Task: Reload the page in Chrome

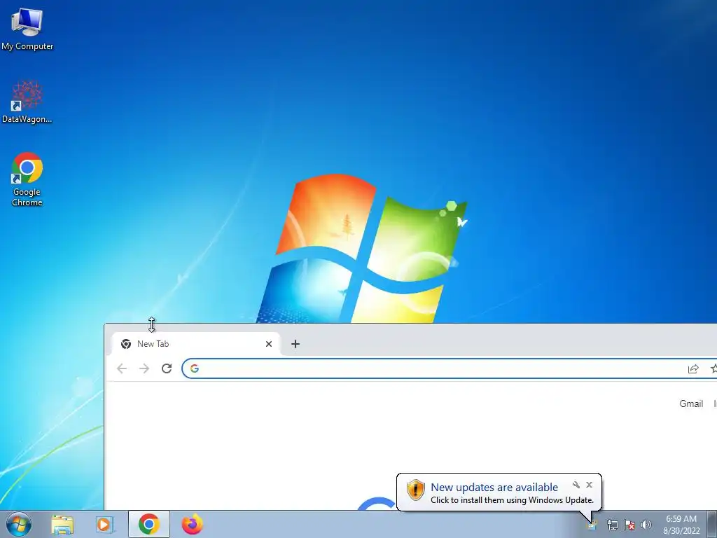Action: [167, 368]
